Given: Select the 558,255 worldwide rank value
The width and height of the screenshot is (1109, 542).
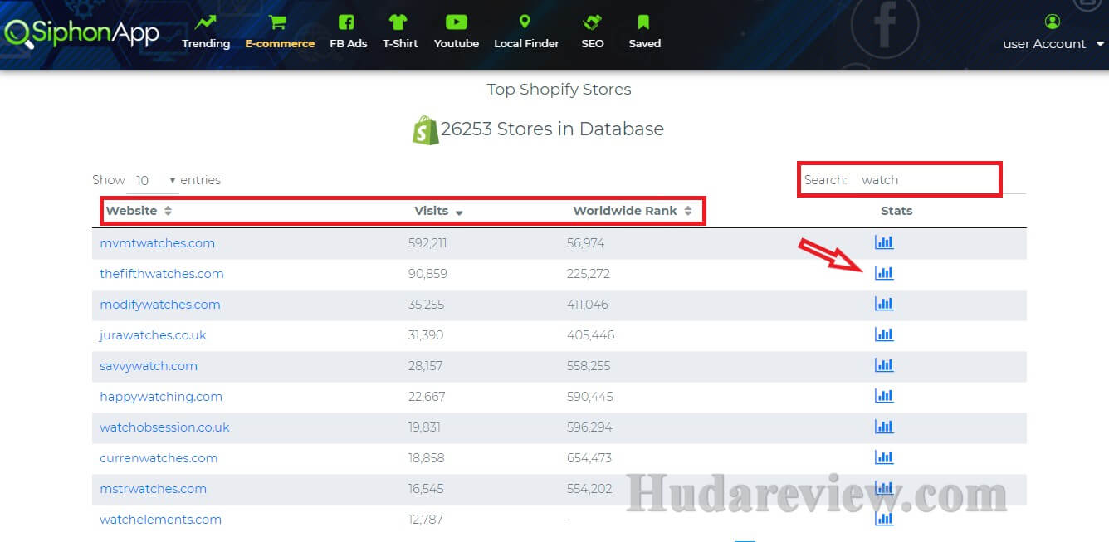Looking at the screenshot, I should [589, 366].
